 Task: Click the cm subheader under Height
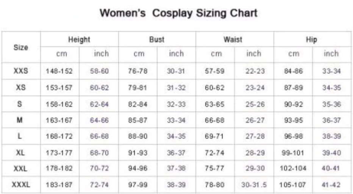(61, 54)
